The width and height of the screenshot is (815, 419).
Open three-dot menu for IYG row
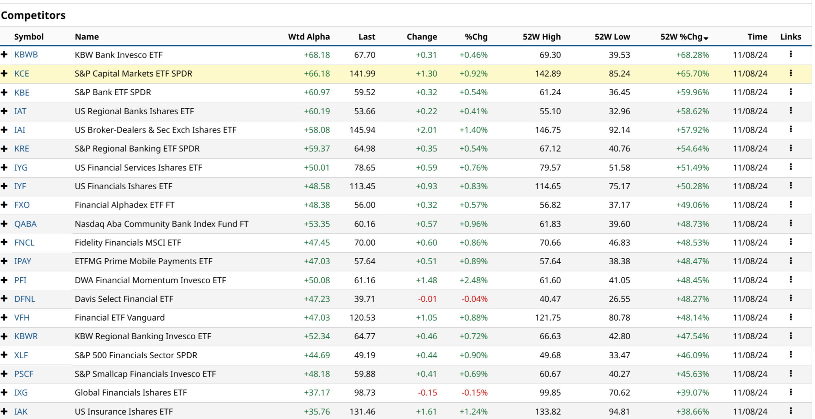point(790,167)
